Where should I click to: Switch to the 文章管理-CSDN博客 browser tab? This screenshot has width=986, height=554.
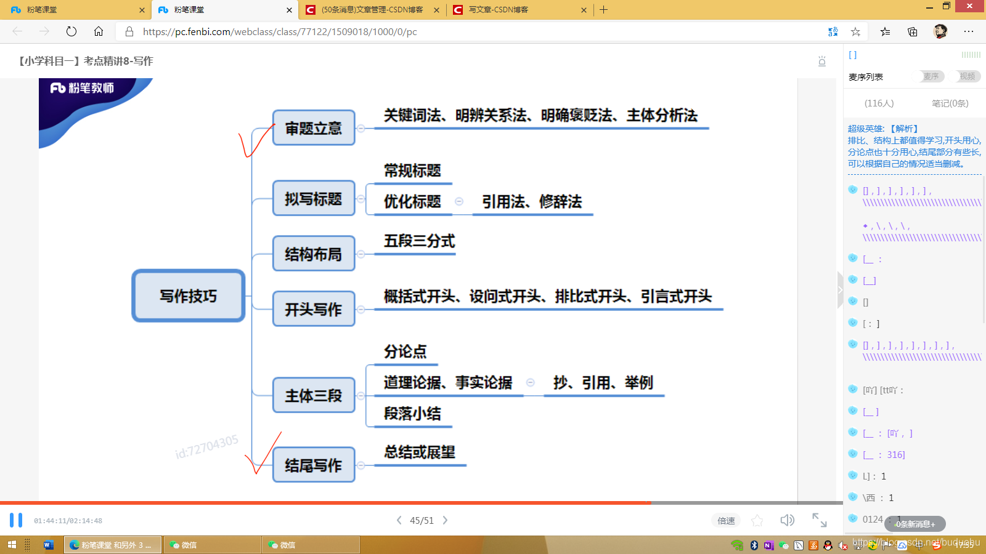click(x=372, y=10)
